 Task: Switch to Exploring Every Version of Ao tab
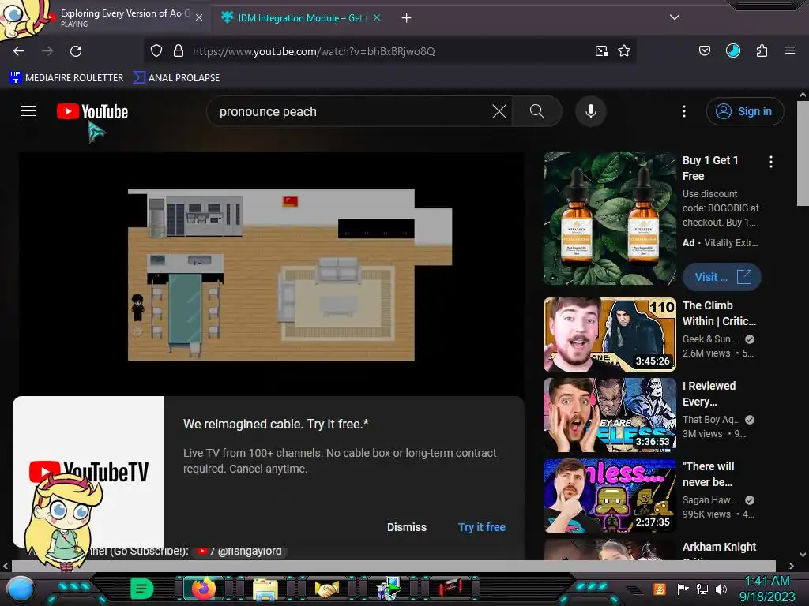tap(126, 17)
